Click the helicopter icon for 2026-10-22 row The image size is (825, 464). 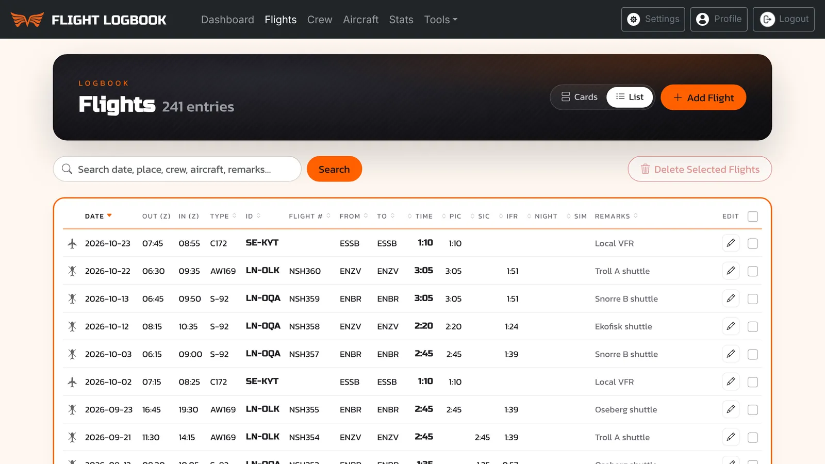coord(72,271)
